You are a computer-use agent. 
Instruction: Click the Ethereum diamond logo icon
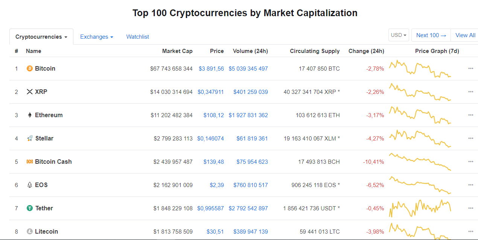coord(30,115)
